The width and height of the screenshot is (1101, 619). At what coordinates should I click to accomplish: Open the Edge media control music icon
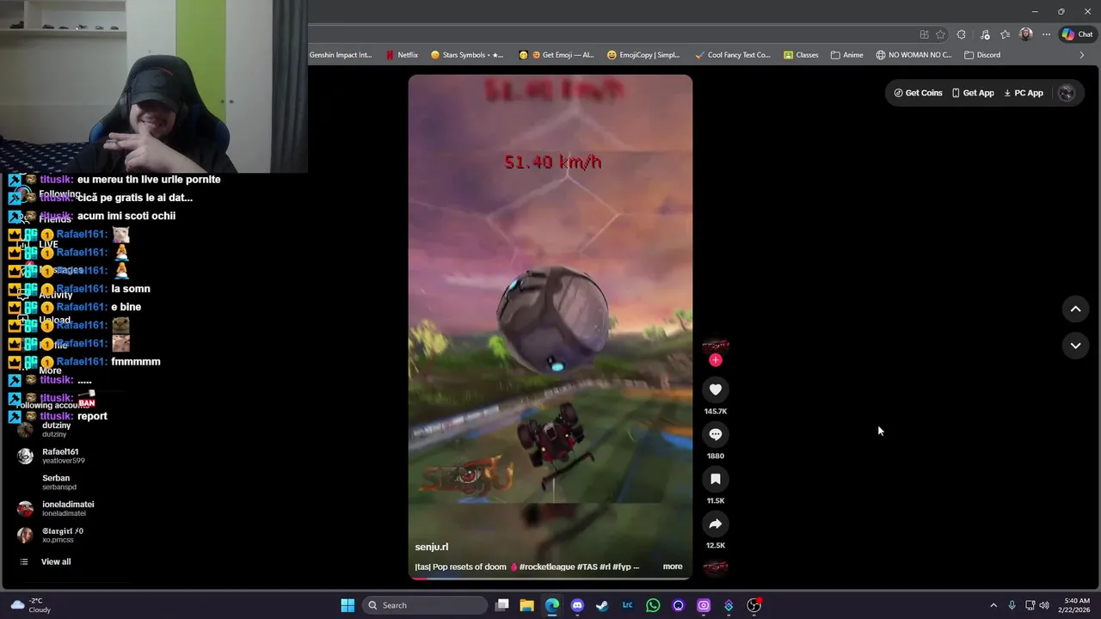[x=983, y=34]
